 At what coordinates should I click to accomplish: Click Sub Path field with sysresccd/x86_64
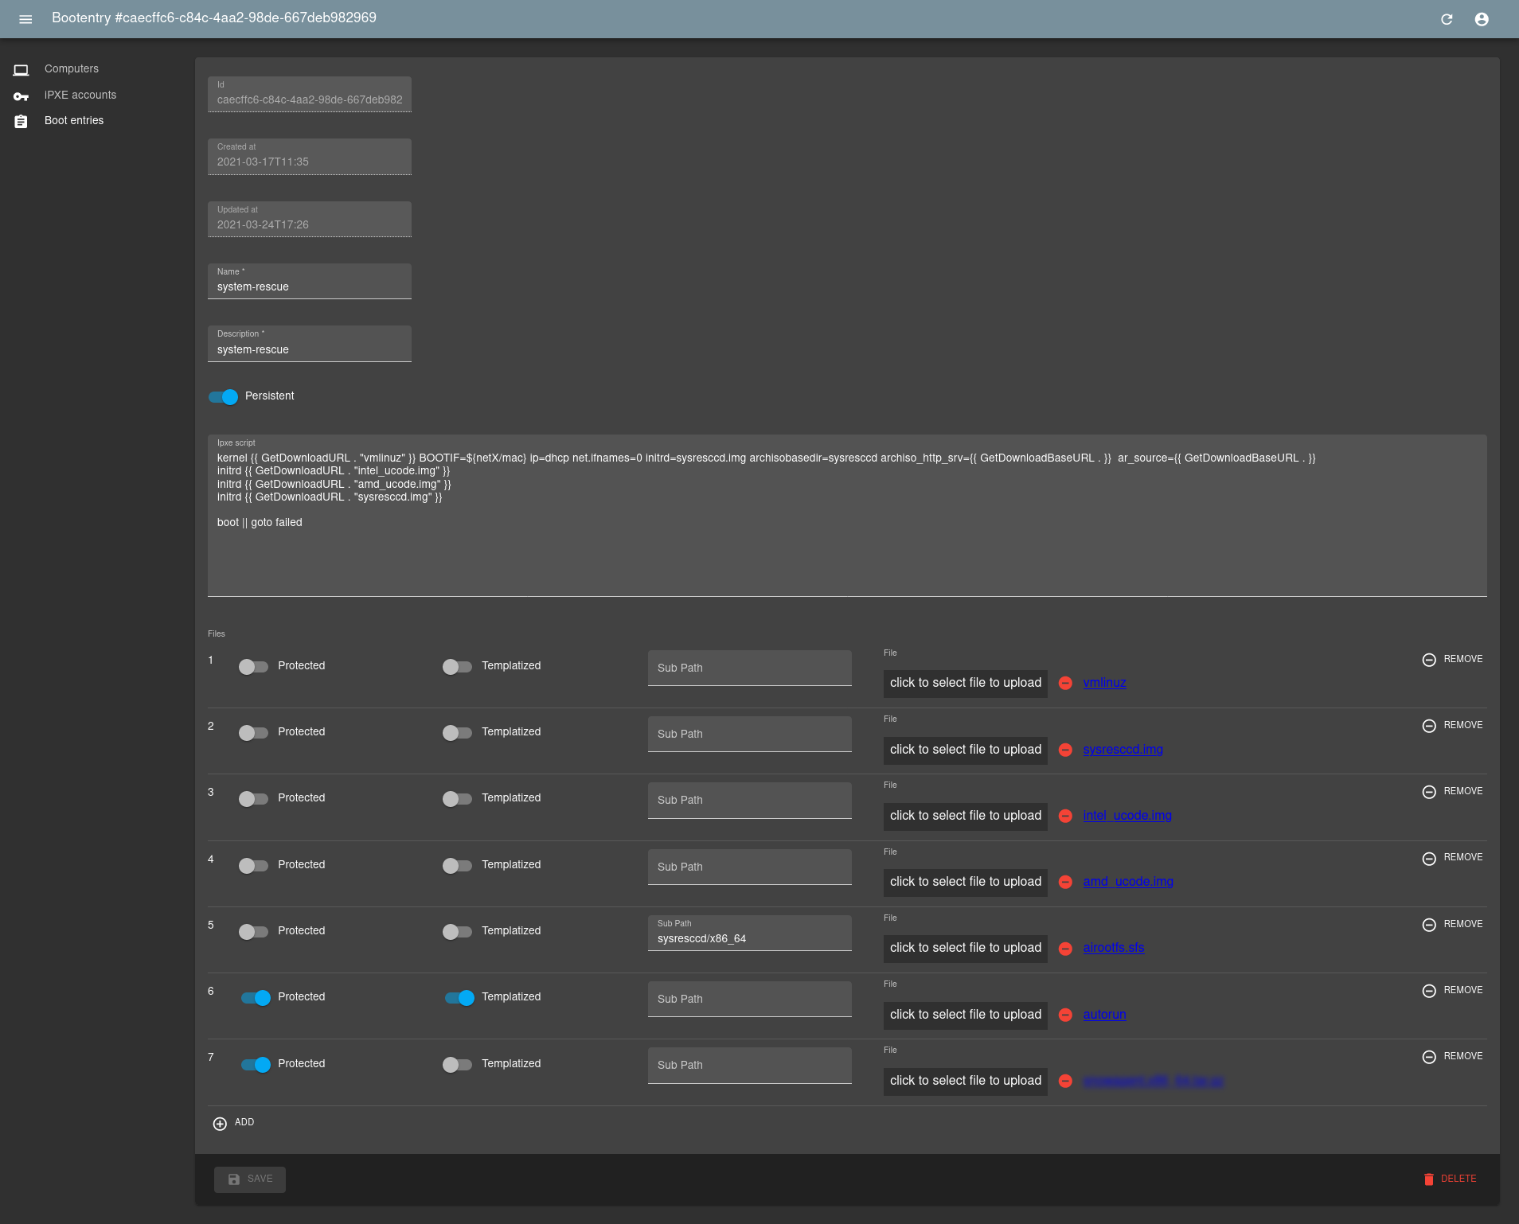click(x=750, y=933)
